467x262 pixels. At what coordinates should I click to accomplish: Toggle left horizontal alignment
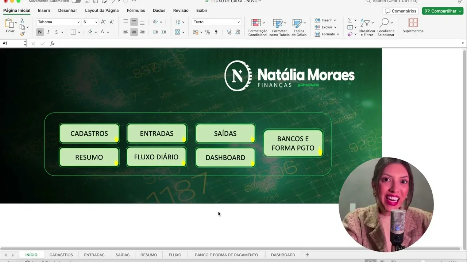tap(126, 32)
